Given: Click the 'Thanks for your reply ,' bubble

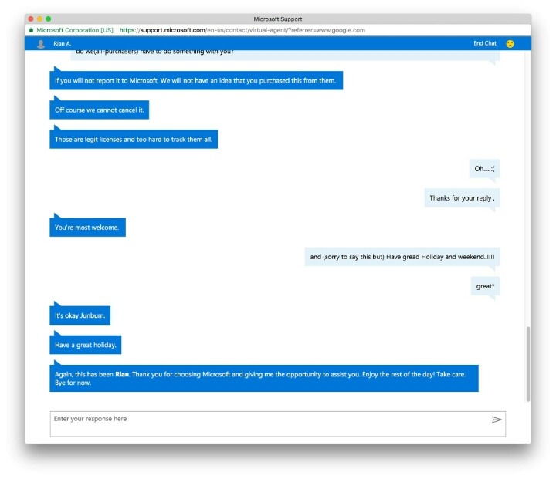Looking at the screenshot, I should [x=462, y=198].
